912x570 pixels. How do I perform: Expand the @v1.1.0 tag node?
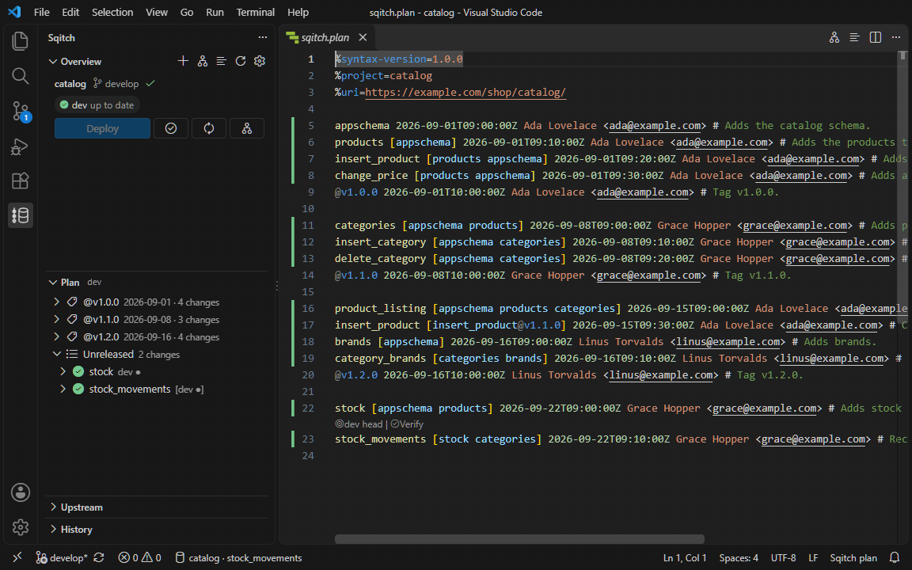click(x=56, y=319)
